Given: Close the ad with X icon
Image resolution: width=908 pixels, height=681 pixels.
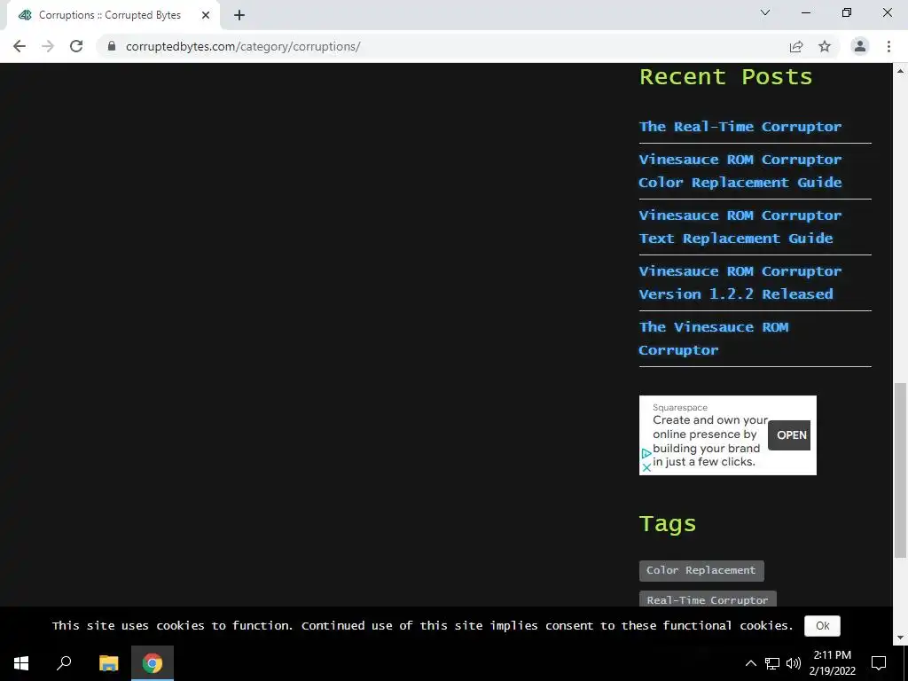Looking at the screenshot, I should (x=646, y=467).
